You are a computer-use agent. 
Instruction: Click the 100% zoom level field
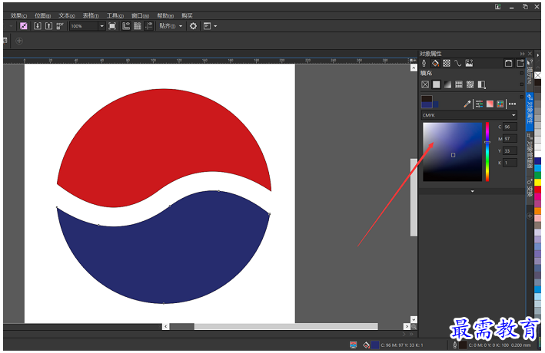pos(84,26)
